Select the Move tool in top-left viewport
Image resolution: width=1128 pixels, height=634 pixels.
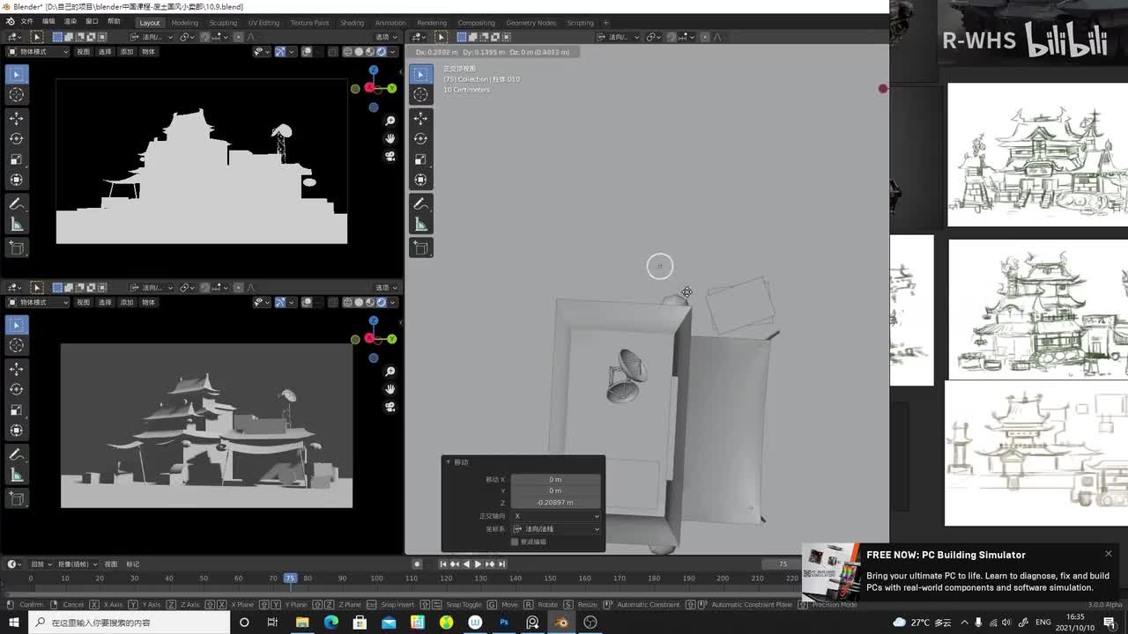tap(16, 118)
